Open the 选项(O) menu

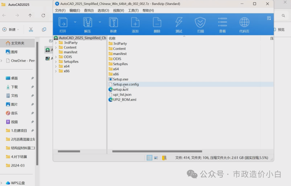pos(103,11)
